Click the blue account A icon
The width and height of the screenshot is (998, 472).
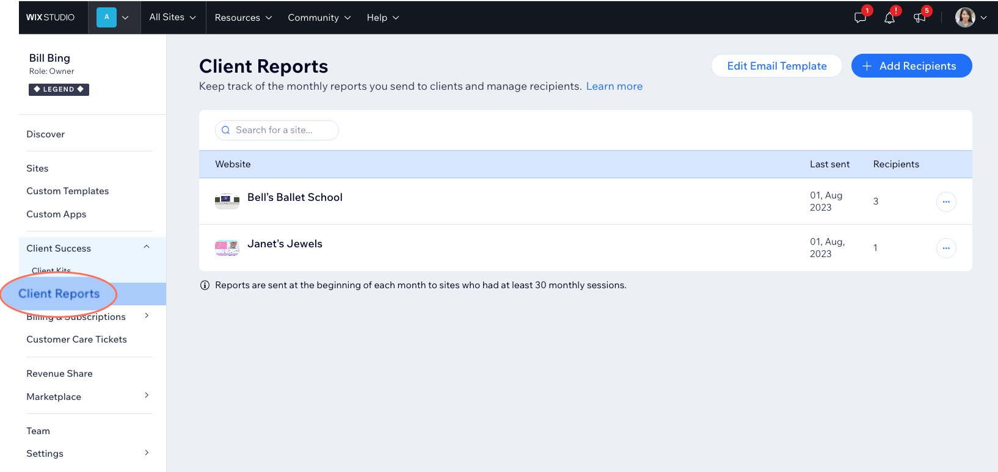(x=106, y=17)
